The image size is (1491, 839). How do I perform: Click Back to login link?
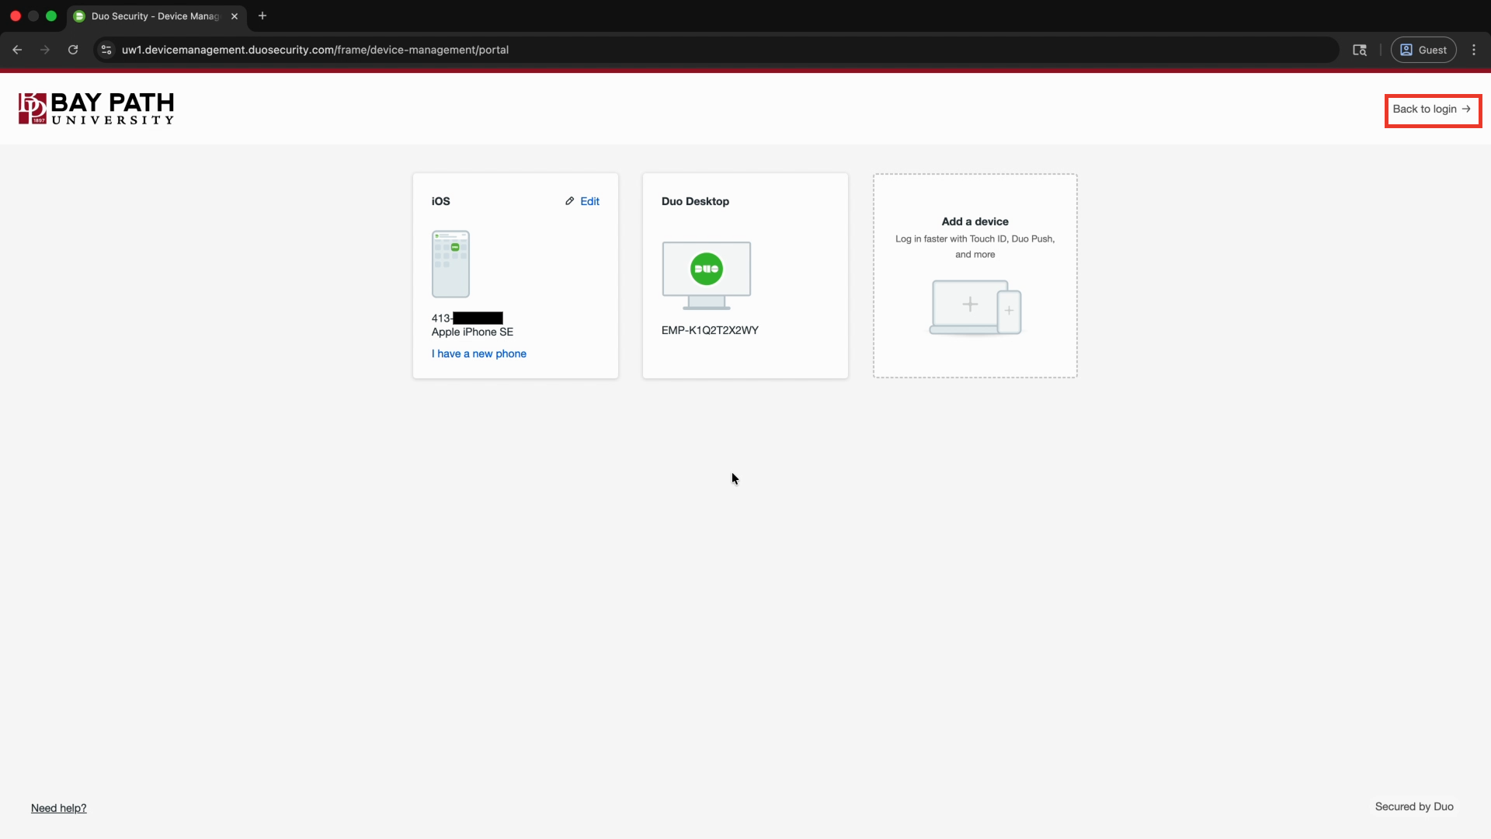[x=1432, y=110]
